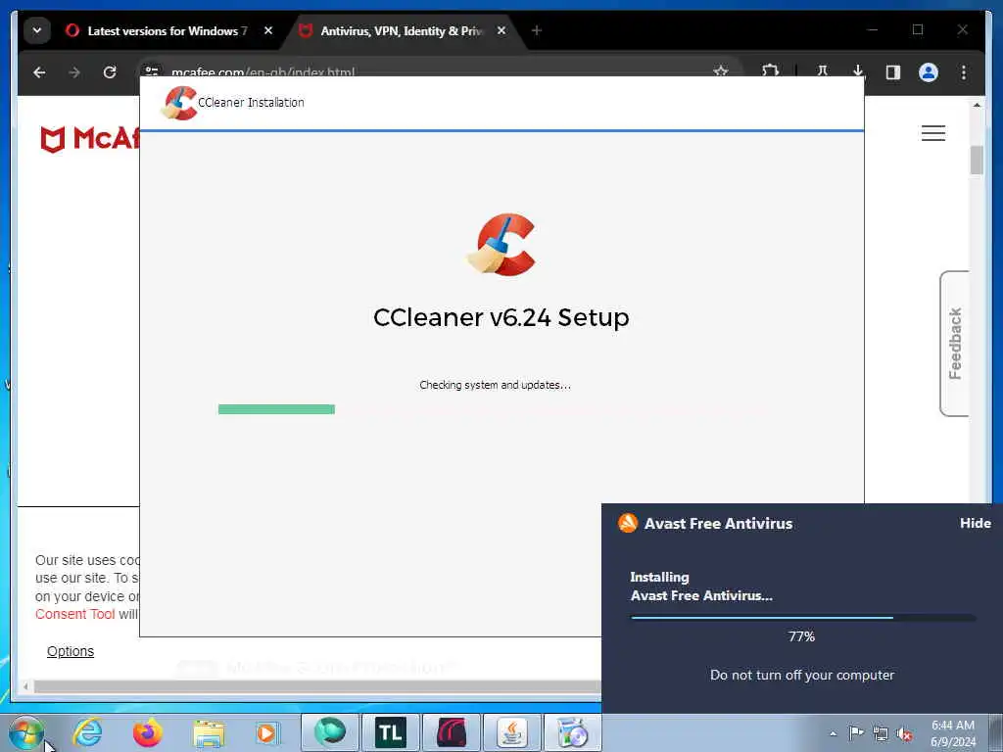Open the browser three-dot menu
The width and height of the screenshot is (1003, 752).
coord(964,72)
